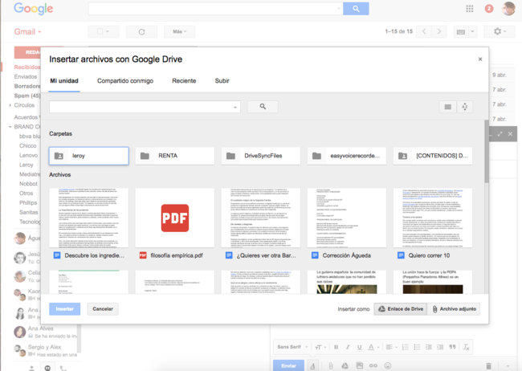This screenshot has height=371, width=522.
Task: Open the Gmail settings gear
Action: tap(500, 31)
